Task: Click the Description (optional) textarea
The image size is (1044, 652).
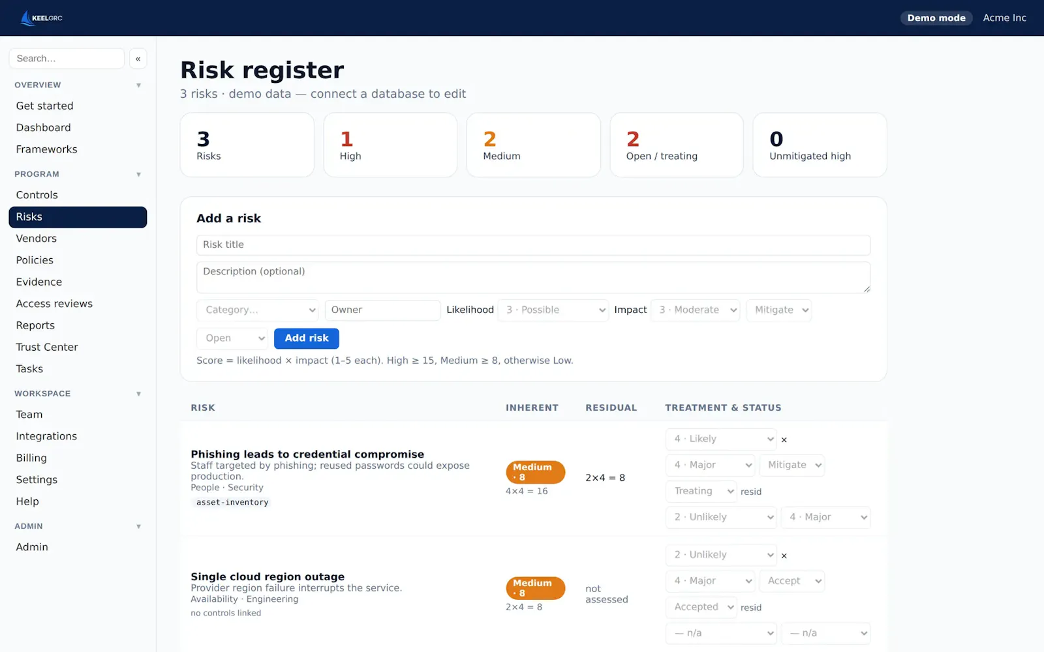Action: coord(533,278)
